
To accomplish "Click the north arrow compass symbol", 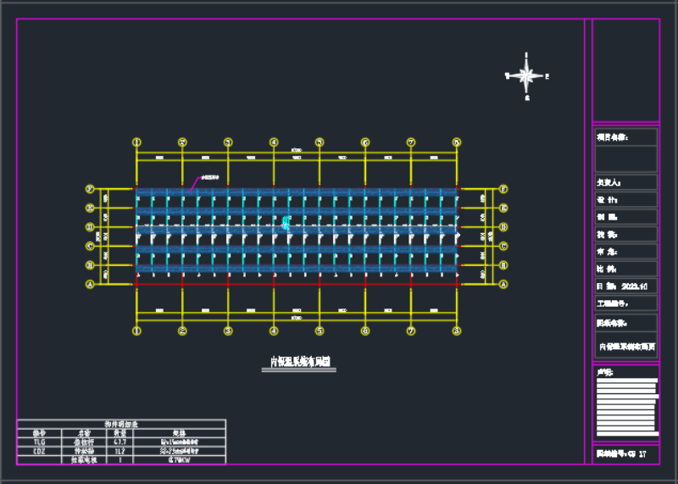I will pyautogui.click(x=527, y=76).
